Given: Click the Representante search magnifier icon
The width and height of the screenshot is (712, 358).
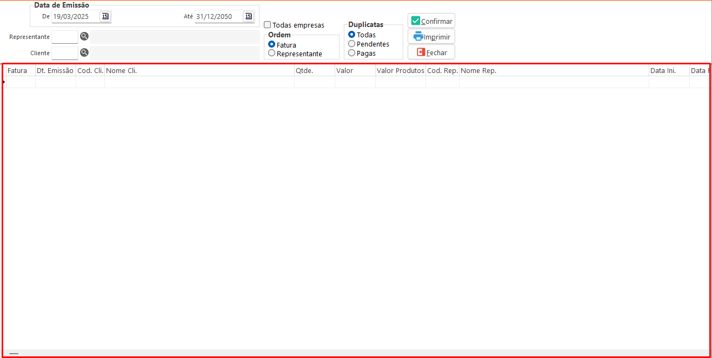Looking at the screenshot, I should (x=84, y=37).
